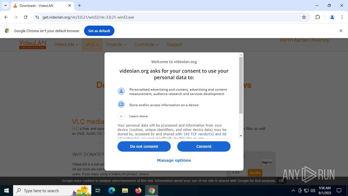This screenshot has width=348, height=196.
Task: Click the PayPal logo
Action: 267,163
